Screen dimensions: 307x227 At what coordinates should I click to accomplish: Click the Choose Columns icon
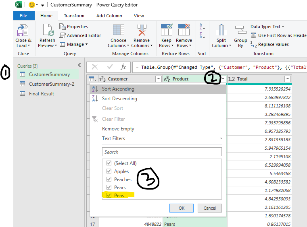click(119, 30)
